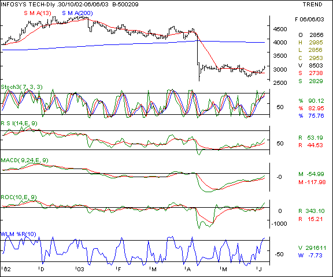Image resolution: width=333 pixels, height=277 pixels.
Task: Click the RSI(14,E,9) indicator label
Action: [x=19, y=123]
